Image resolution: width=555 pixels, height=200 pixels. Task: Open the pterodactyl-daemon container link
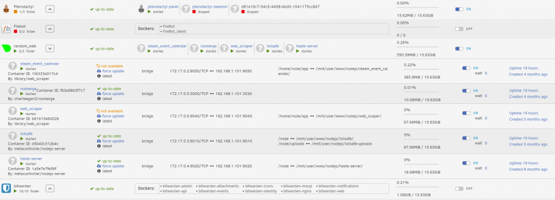click(210, 7)
